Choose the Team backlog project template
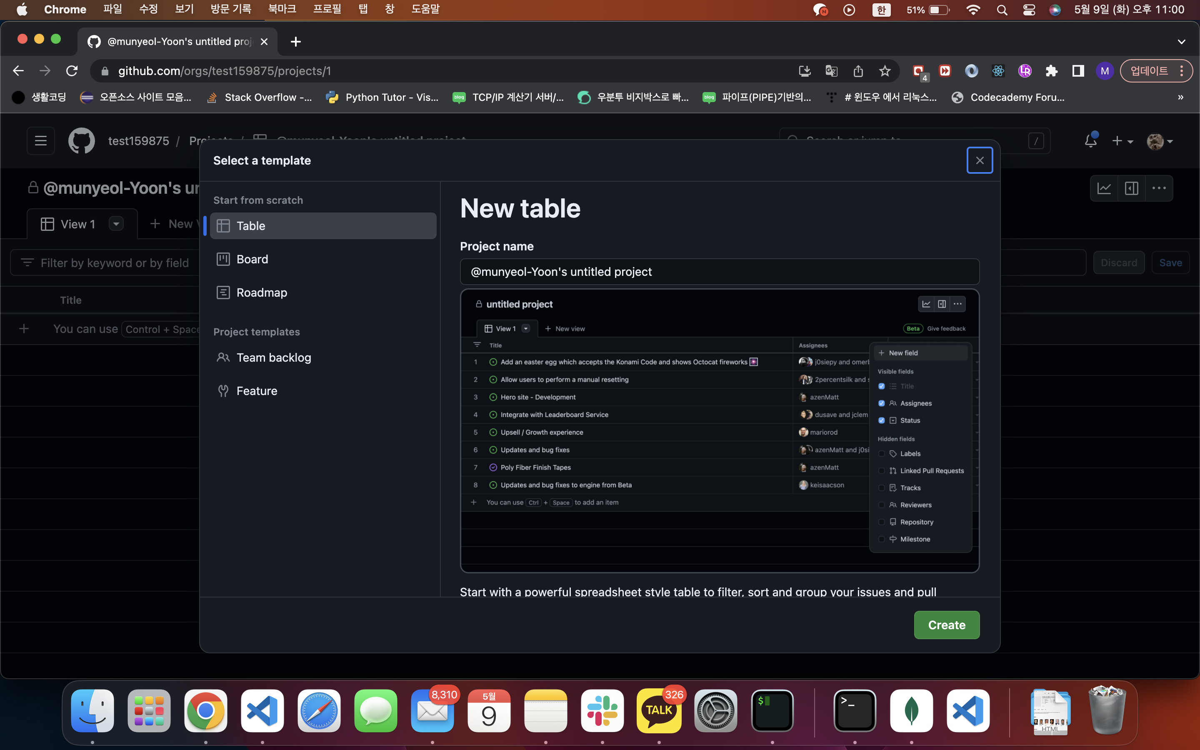Image resolution: width=1200 pixels, height=750 pixels. 273,357
